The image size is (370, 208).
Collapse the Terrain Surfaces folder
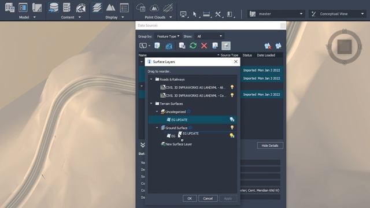click(151, 103)
